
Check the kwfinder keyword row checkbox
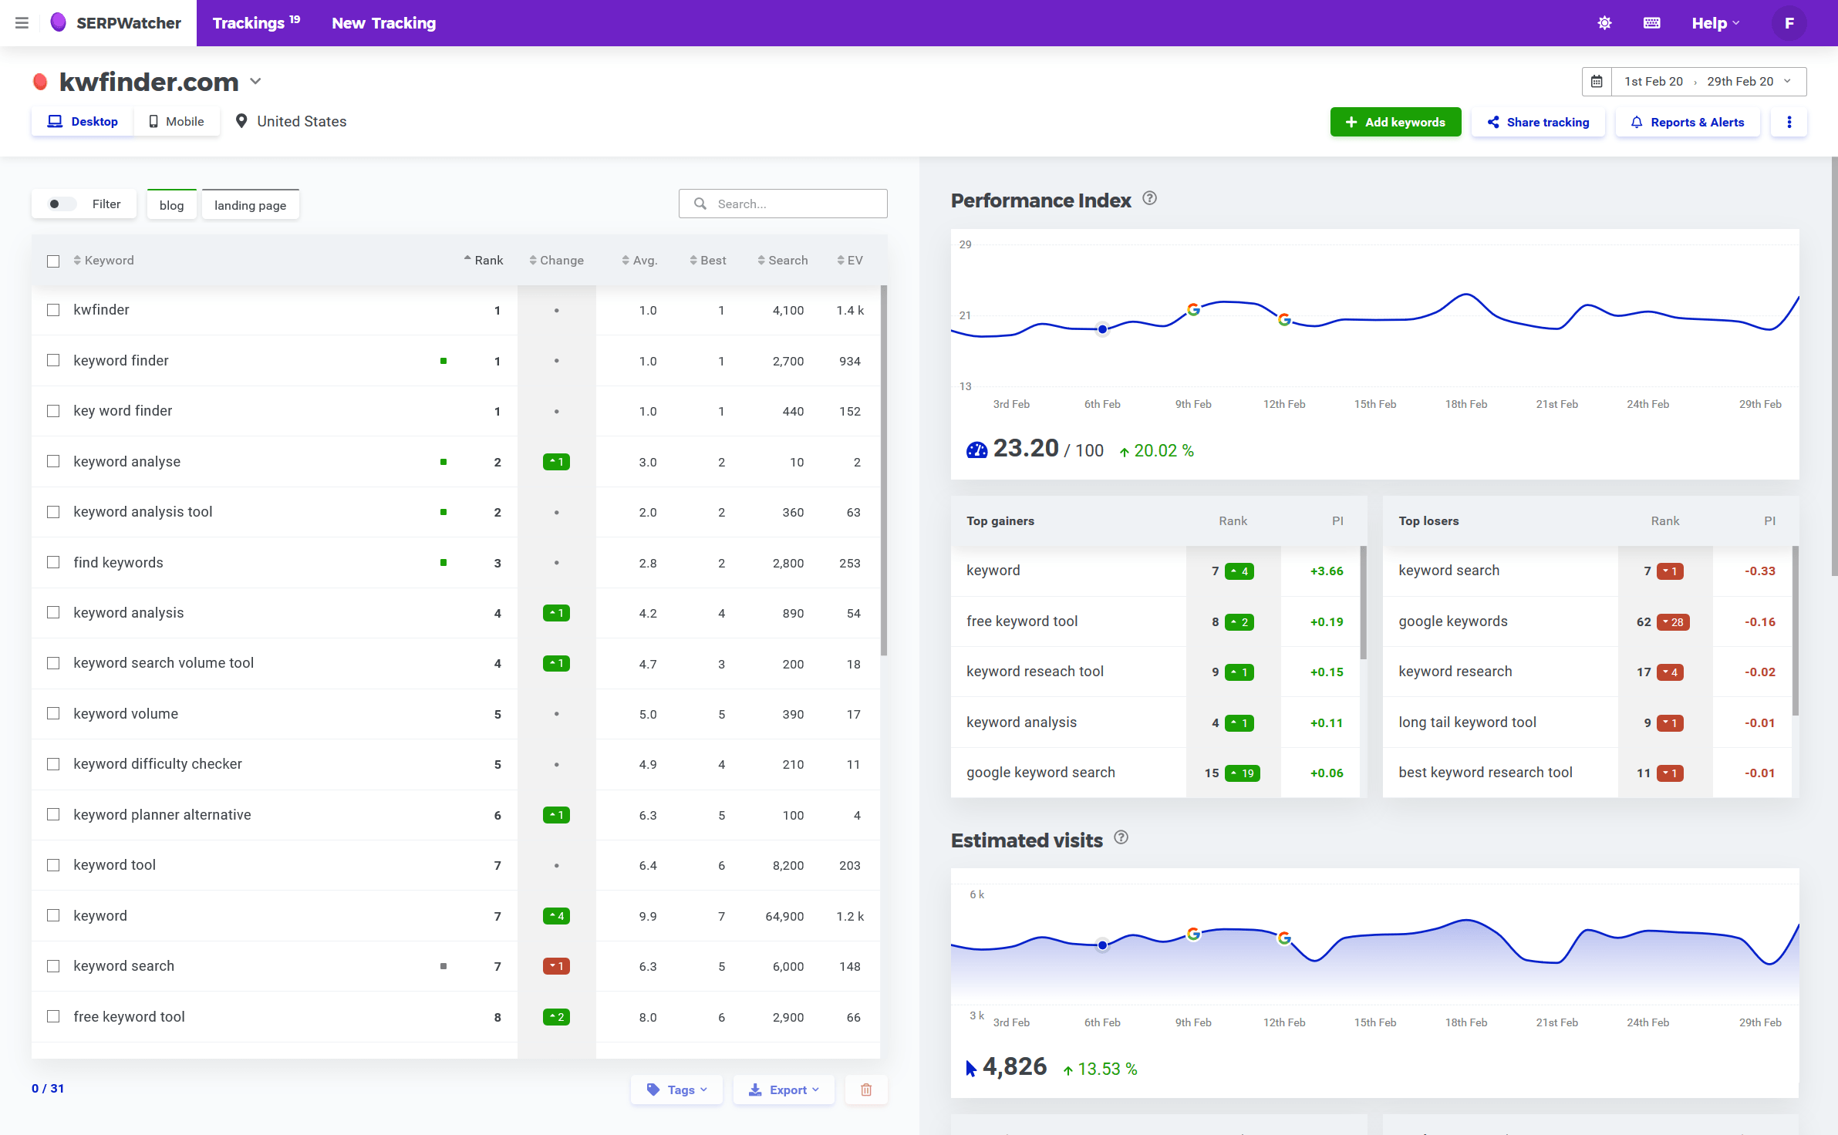pos(52,310)
